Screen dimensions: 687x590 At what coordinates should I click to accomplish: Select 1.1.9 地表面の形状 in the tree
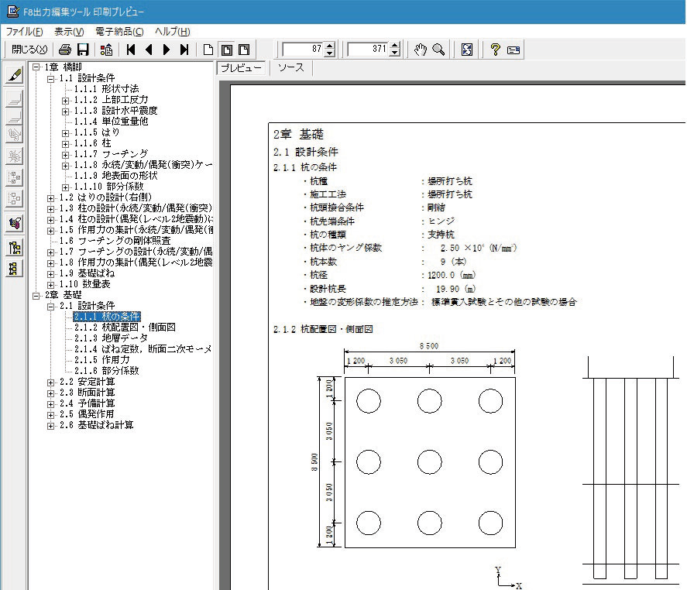click(115, 176)
